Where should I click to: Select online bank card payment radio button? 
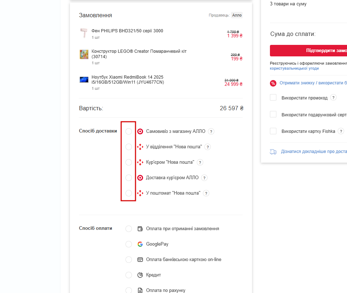coord(129,260)
